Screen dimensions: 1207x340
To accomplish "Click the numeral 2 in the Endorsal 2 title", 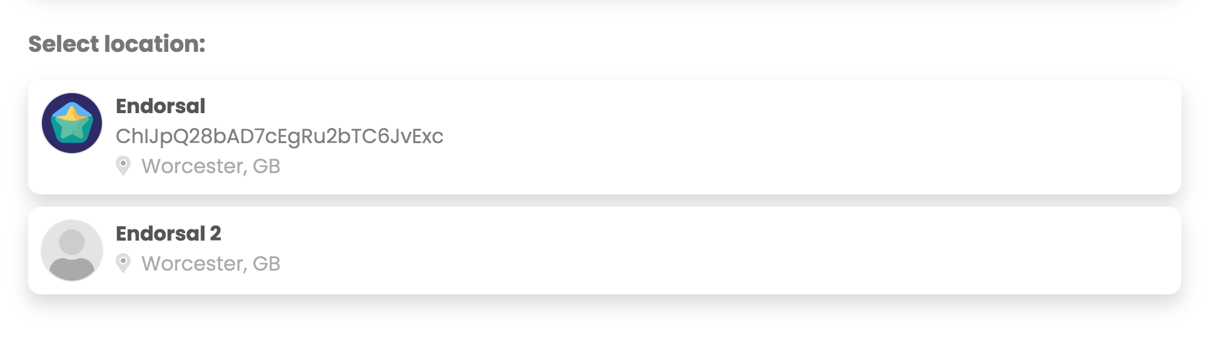I will click(x=215, y=234).
